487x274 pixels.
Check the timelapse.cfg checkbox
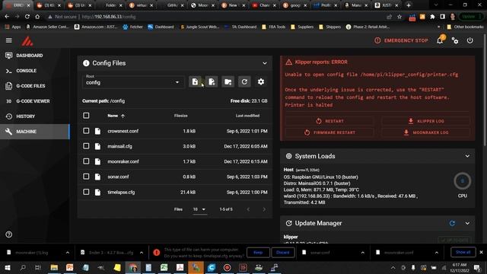86,192
